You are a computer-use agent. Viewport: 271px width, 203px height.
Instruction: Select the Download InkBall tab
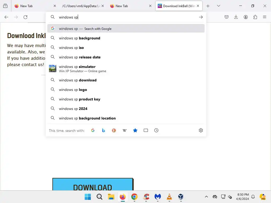click(x=179, y=6)
